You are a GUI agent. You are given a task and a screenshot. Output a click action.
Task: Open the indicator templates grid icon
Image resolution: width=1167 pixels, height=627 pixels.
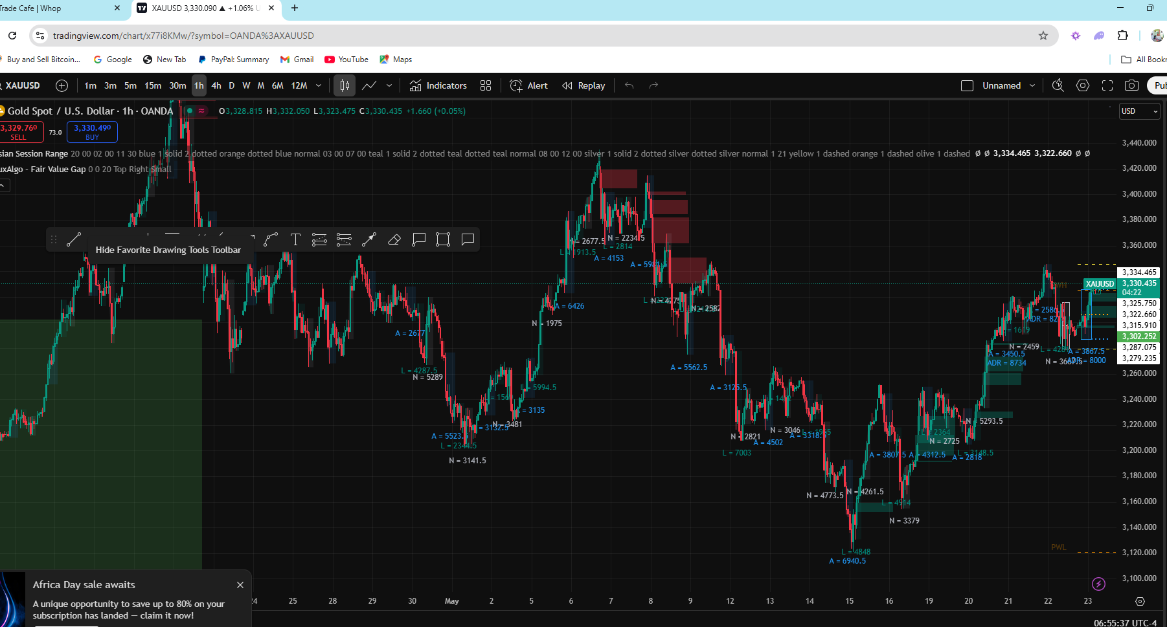[x=486, y=85]
